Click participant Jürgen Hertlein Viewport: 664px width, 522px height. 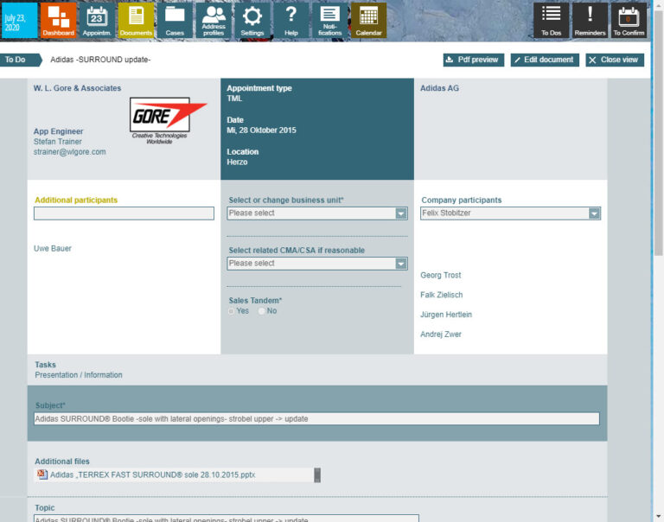(446, 315)
